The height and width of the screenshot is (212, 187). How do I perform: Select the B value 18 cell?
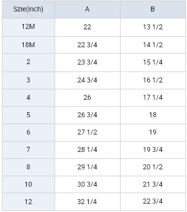click(x=153, y=115)
